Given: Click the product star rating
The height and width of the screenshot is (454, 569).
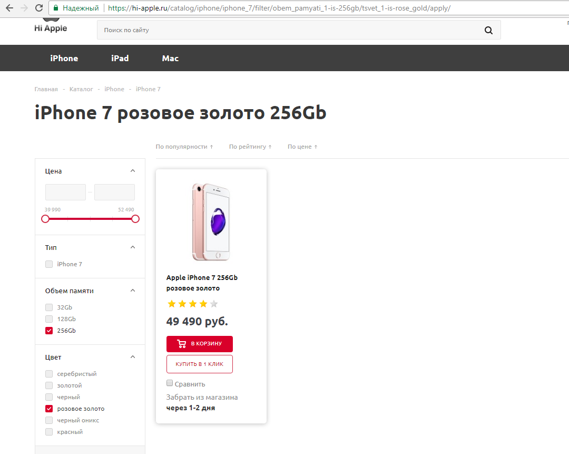Looking at the screenshot, I should pyautogui.click(x=192, y=304).
